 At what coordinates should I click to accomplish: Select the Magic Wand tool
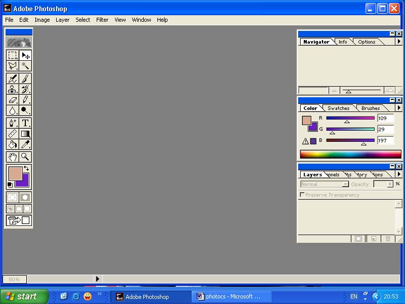point(25,66)
